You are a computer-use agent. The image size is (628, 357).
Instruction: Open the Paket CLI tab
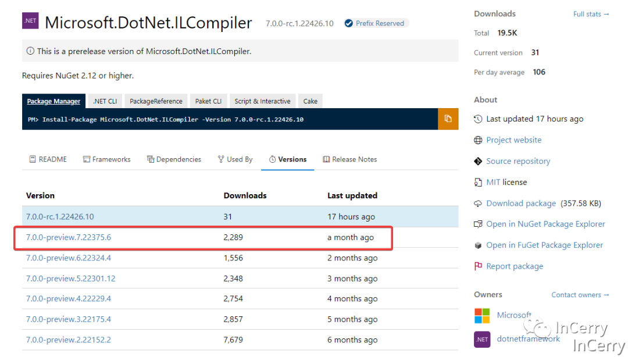[x=208, y=101]
